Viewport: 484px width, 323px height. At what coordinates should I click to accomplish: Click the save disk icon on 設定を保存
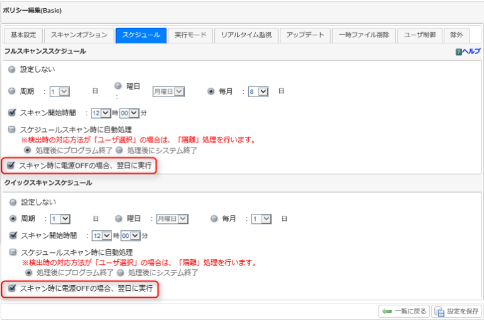pyautogui.click(x=439, y=312)
